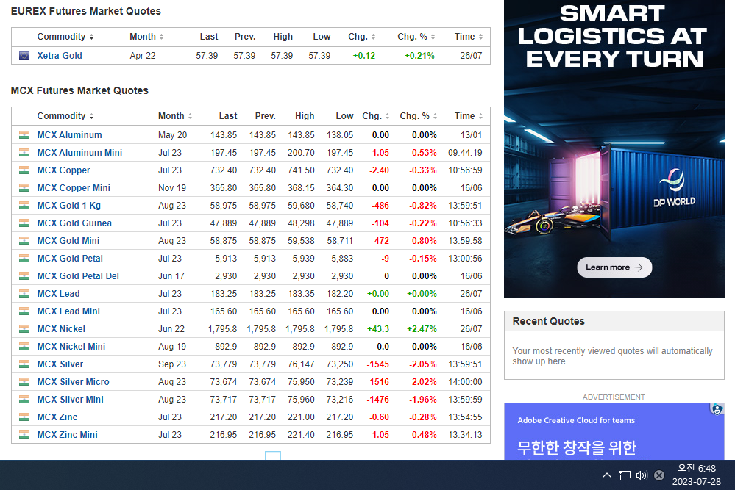735x490 pixels.
Task: Open the MCX Gold Guinea link
Action: click(74, 223)
